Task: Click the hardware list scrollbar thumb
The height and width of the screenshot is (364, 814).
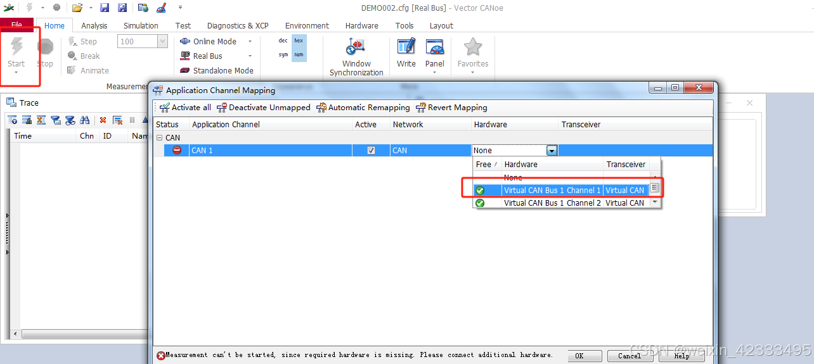Action: point(655,188)
